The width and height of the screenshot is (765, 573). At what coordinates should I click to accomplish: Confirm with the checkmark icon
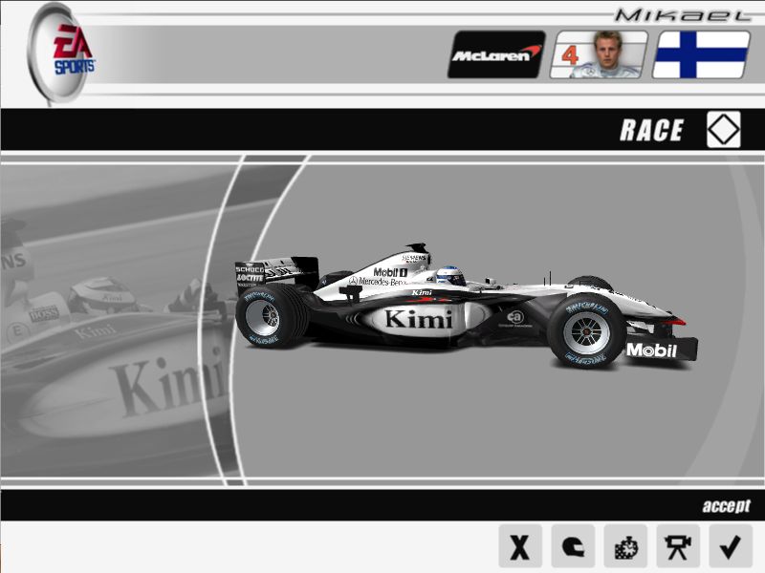[x=730, y=546]
